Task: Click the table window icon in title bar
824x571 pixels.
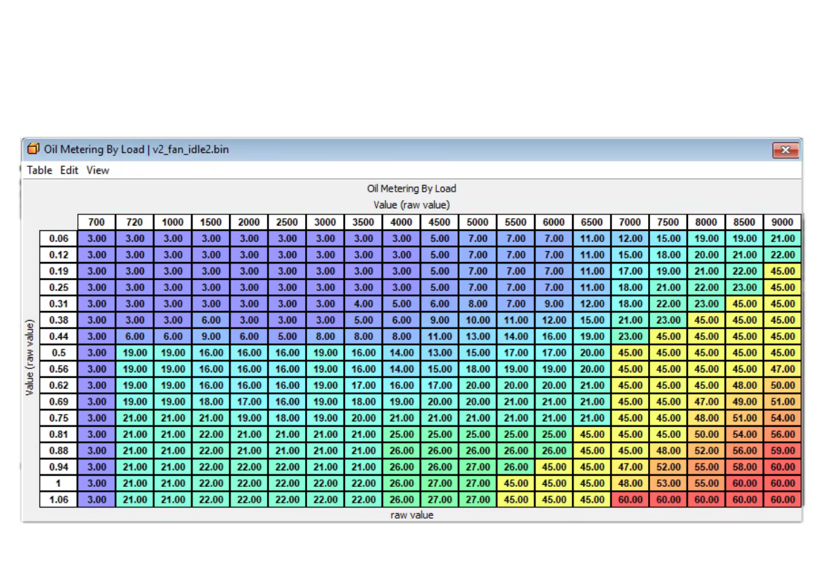Action: click(x=33, y=149)
